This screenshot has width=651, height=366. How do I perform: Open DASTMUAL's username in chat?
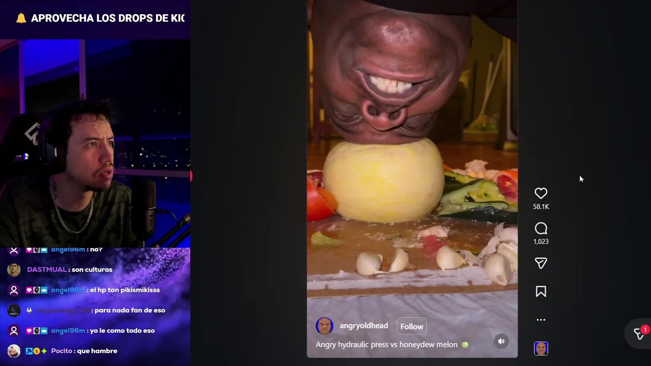46,269
